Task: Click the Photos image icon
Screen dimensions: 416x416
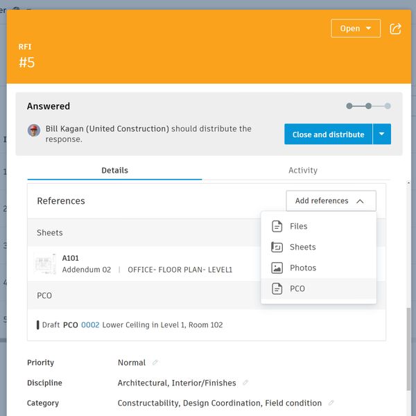Action: click(x=277, y=268)
